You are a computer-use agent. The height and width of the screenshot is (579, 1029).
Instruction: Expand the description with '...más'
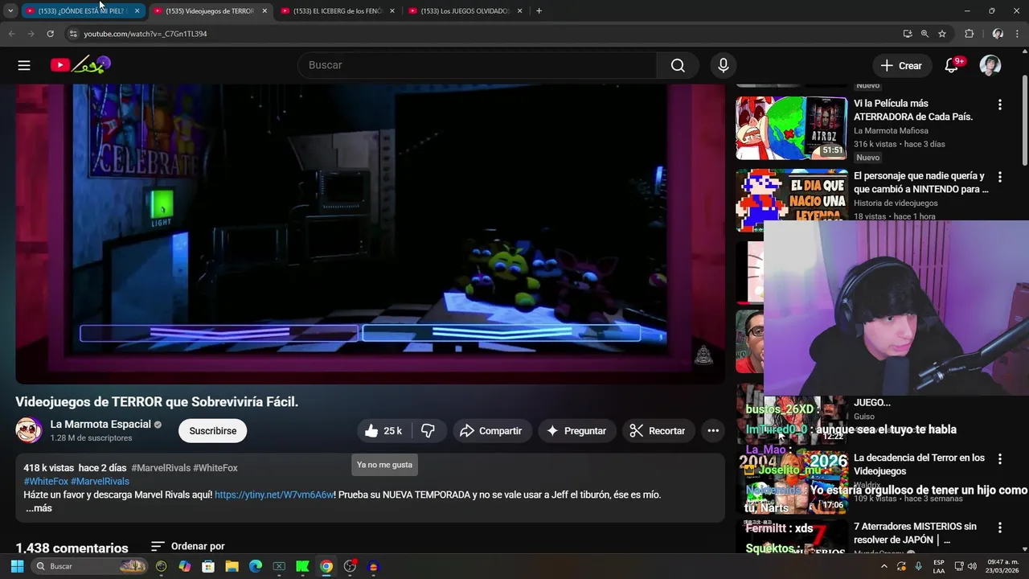pos(39,508)
